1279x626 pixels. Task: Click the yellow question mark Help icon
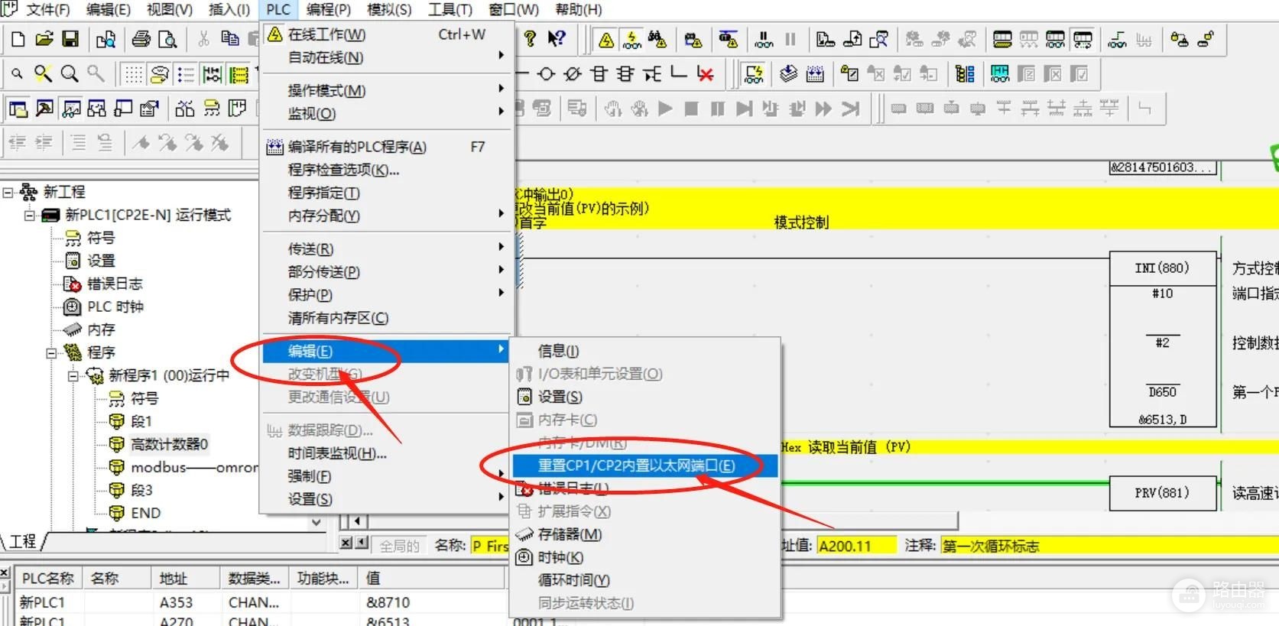[x=530, y=39]
